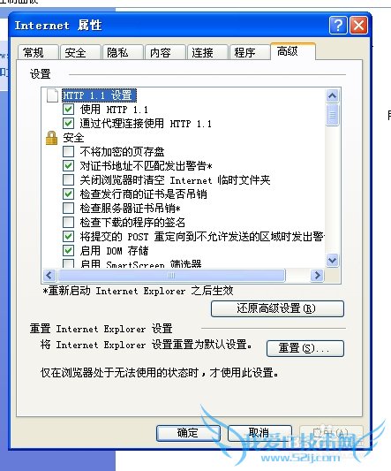The height and width of the screenshot is (471, 391).
Task: Toggle 检查服务器证书吊销 checkbox
Action: [69, 209]
